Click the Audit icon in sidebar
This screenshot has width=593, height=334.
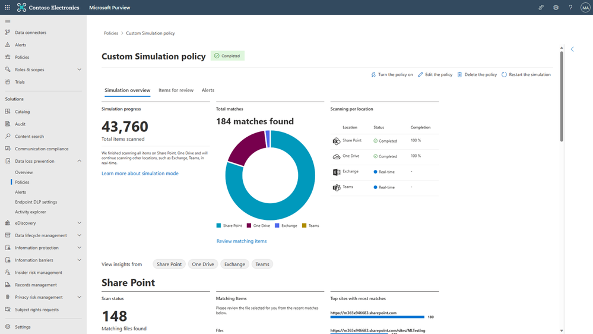(8, 124)
